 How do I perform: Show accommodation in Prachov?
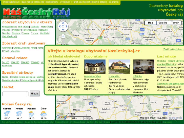pos(6,30)
